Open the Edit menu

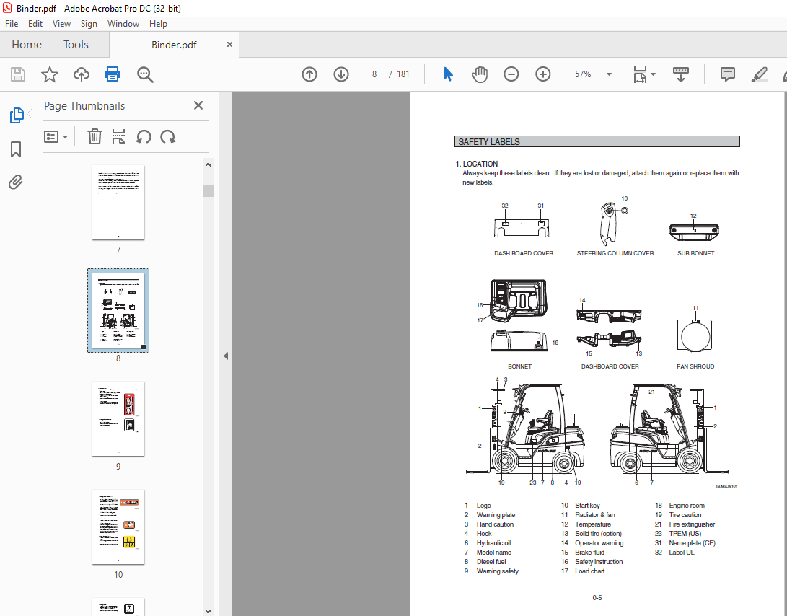point(35,24)
